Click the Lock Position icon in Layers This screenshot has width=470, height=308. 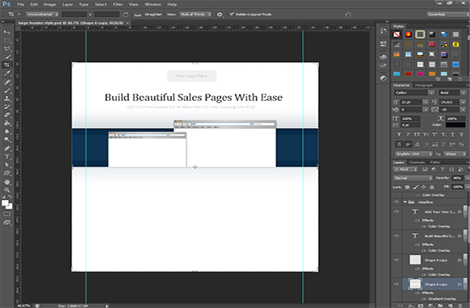tap(423, 187)
